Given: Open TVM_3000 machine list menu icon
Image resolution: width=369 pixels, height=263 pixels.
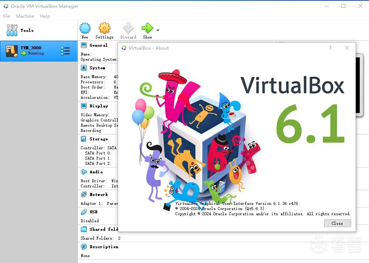Looking at the screenshot, I should (x=65, y=51).
